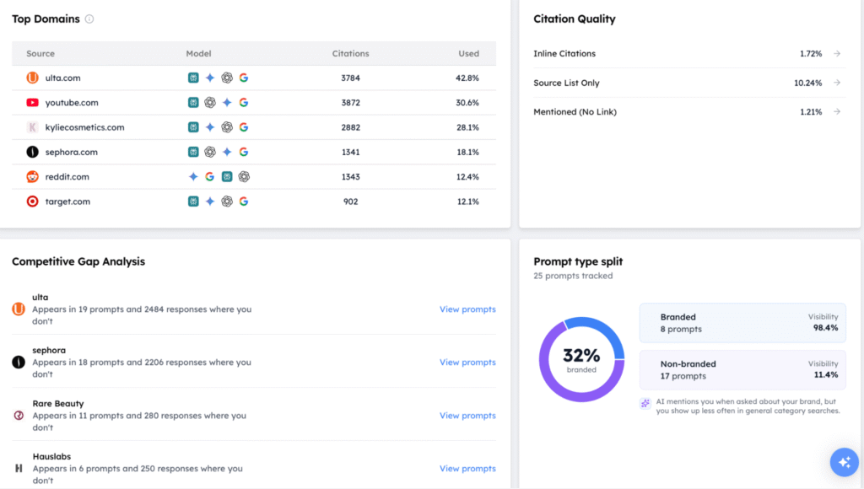864x489 pixels.
Task: Click the Rare Beauty logo in Gap Analysis
Action: pos(19,415)
